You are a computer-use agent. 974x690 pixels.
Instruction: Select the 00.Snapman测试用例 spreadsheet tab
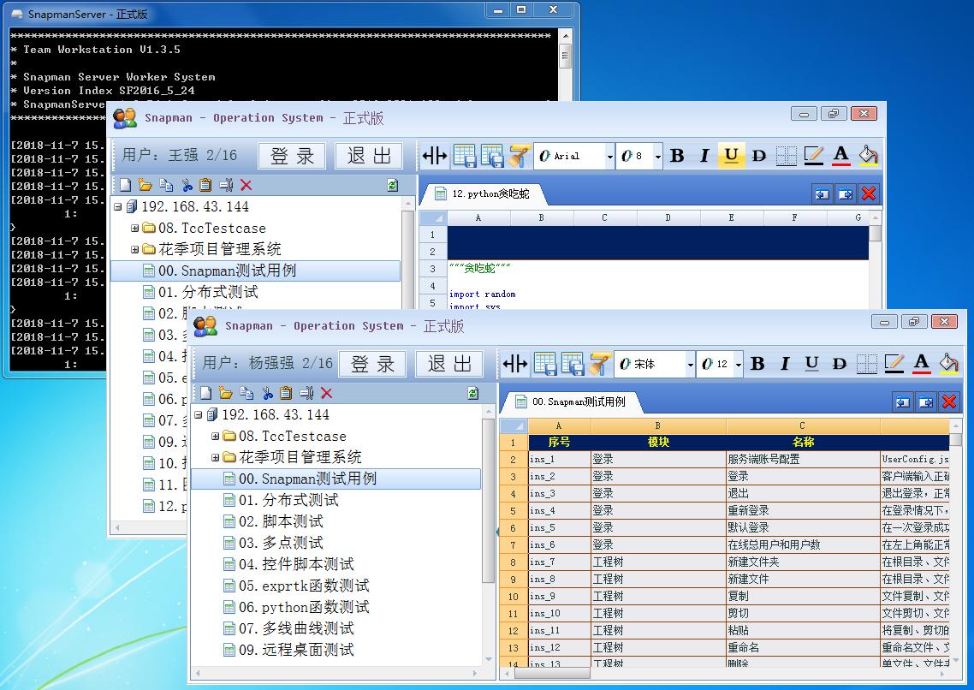pyautogui.click(x=578, y=402)
